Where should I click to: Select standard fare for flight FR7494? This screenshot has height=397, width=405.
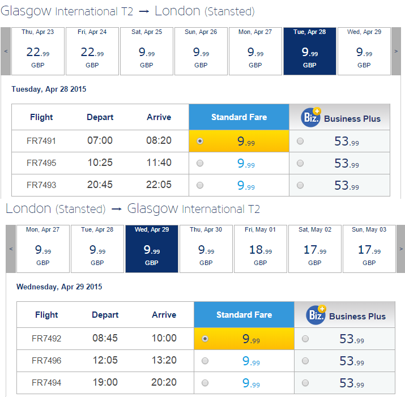point(205,383)
